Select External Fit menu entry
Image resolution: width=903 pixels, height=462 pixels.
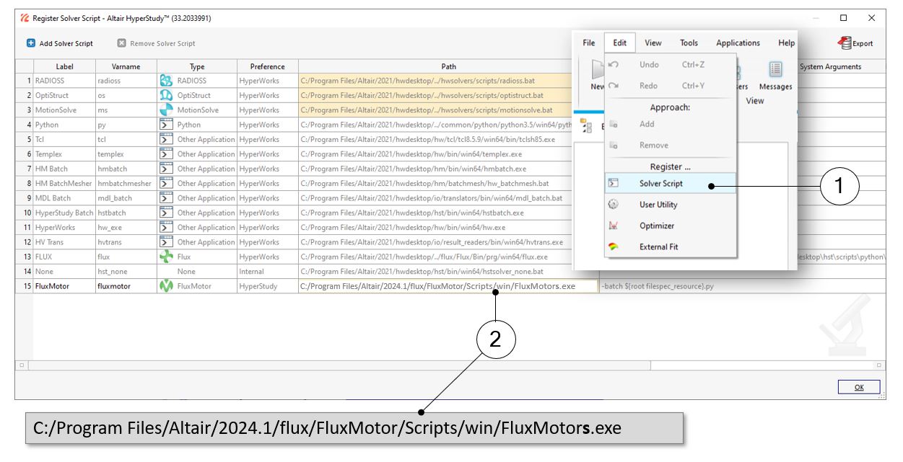[658, 246]
